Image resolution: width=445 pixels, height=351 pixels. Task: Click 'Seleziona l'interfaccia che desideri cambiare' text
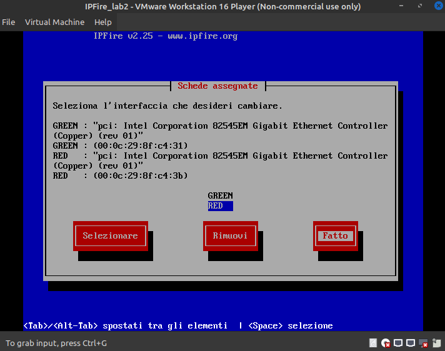coord(167,106)
